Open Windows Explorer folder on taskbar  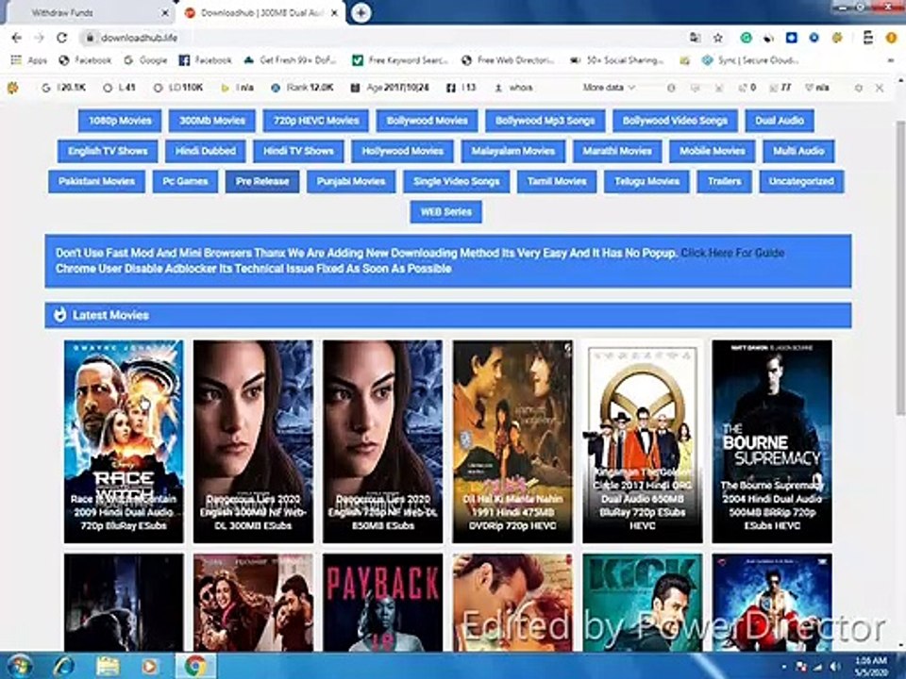108,667
